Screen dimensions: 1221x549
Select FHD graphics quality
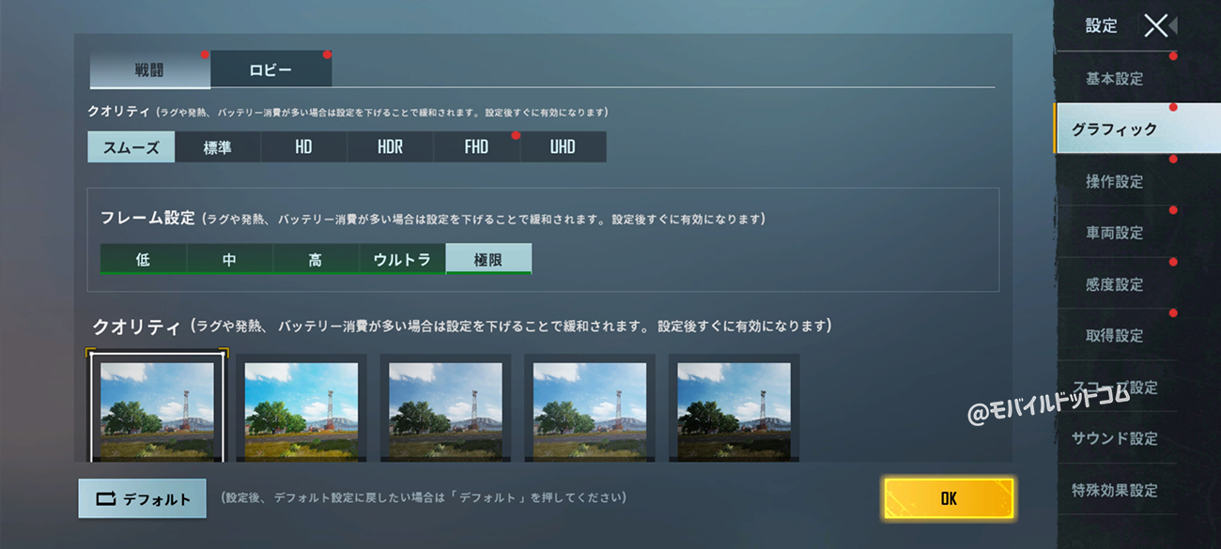[x=477, y=147]
